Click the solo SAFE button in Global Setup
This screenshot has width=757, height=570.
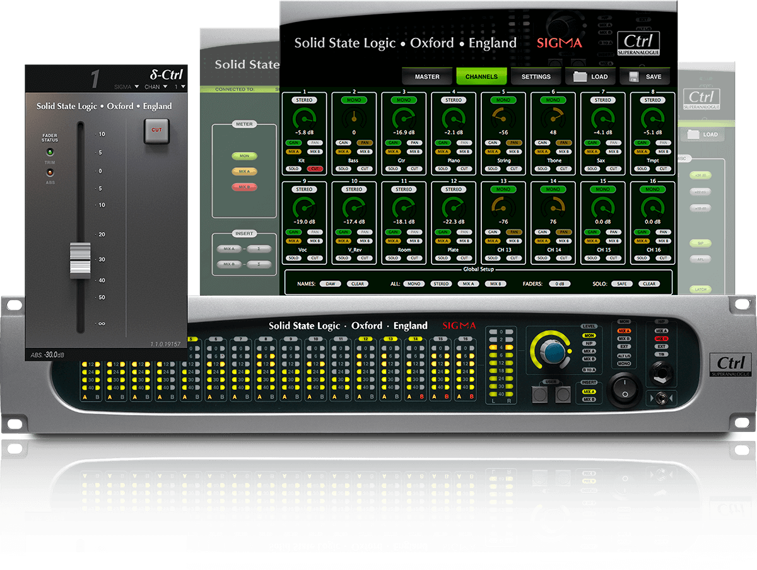pyautogui.click(x=622, y=284)
